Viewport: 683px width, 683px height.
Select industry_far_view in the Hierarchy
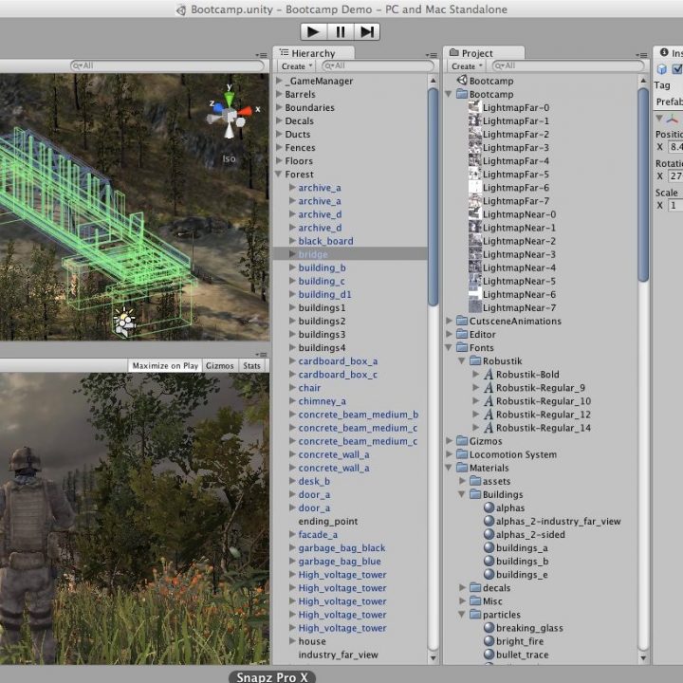click(338, 655)
